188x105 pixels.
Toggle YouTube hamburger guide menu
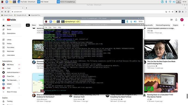(x=4, y=20)
